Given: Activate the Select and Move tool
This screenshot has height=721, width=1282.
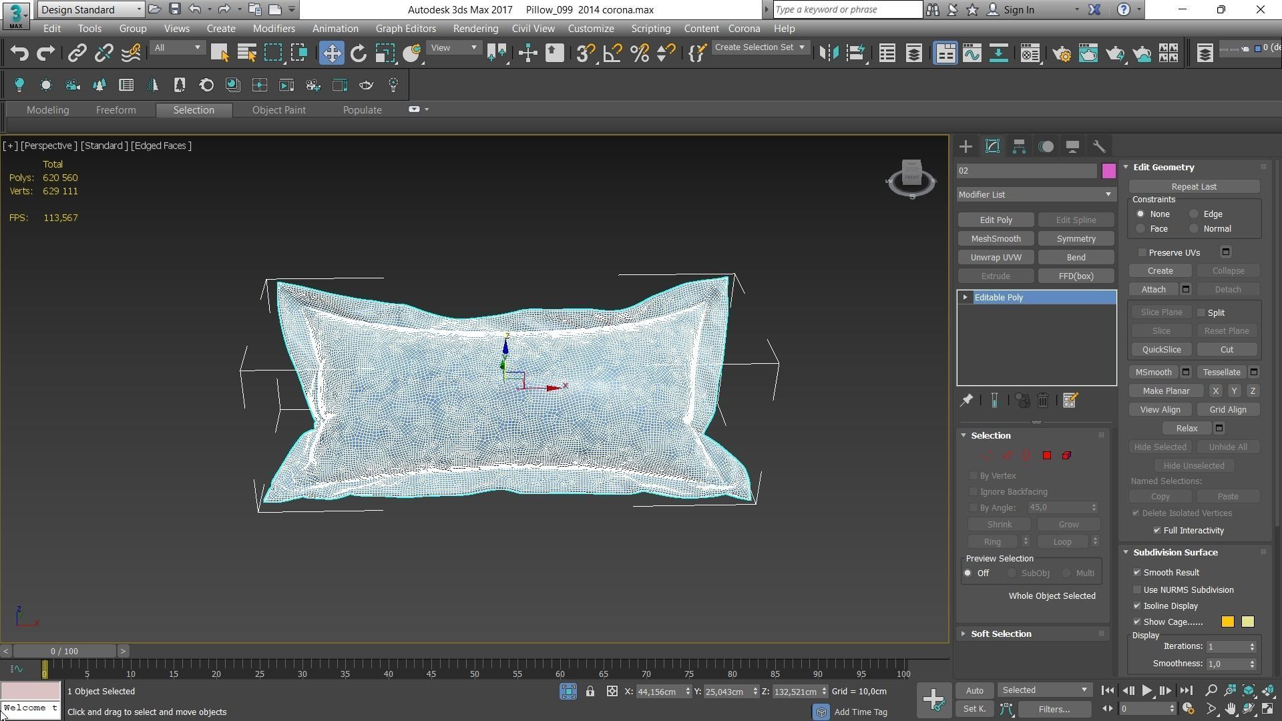Looking at the screenshot, I should [331, 53].
